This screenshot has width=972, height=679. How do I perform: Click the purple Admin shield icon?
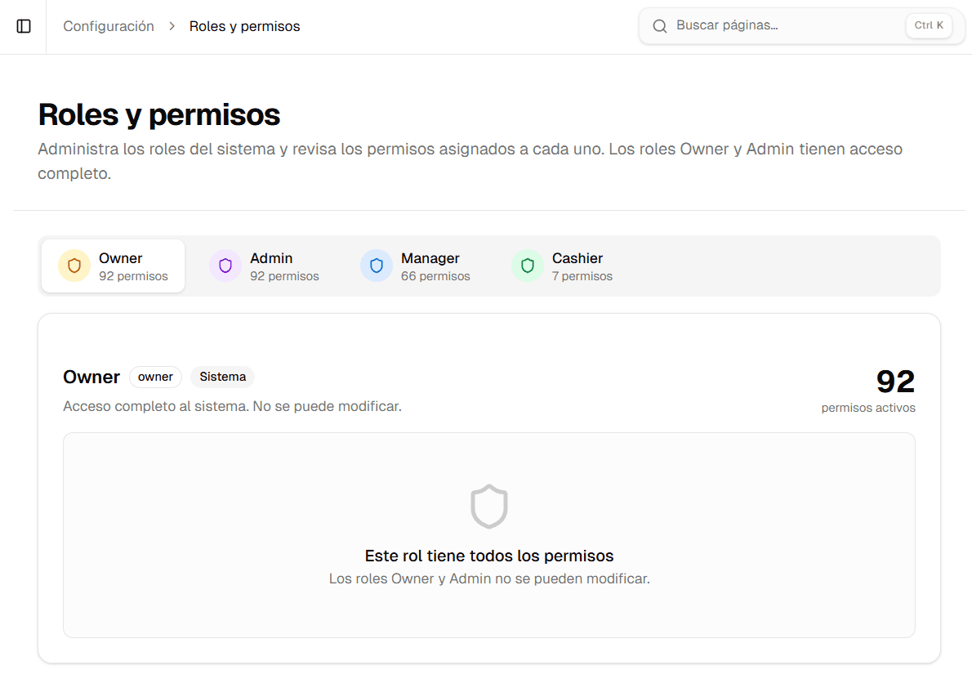(x=225, y=266)
